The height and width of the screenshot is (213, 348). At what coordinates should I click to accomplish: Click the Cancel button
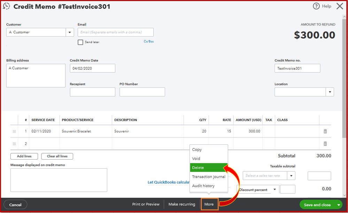15,205
